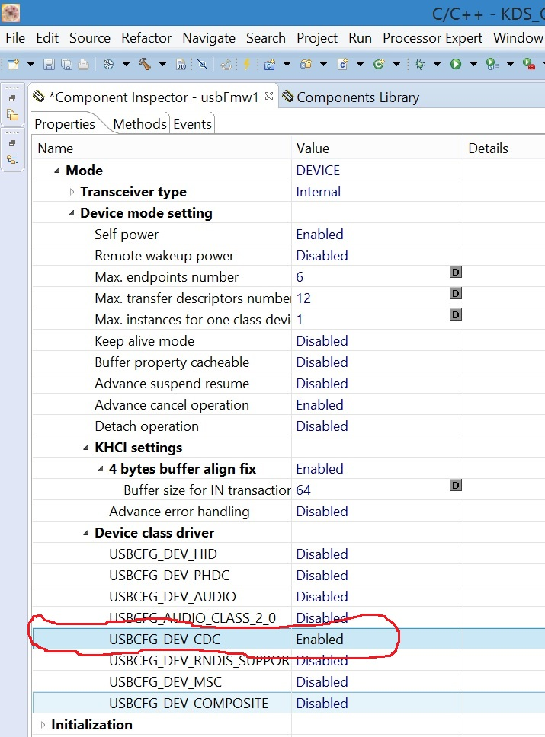Toggle Keep alive mode value
The image size is (545, 737).
tap(322, 341)
